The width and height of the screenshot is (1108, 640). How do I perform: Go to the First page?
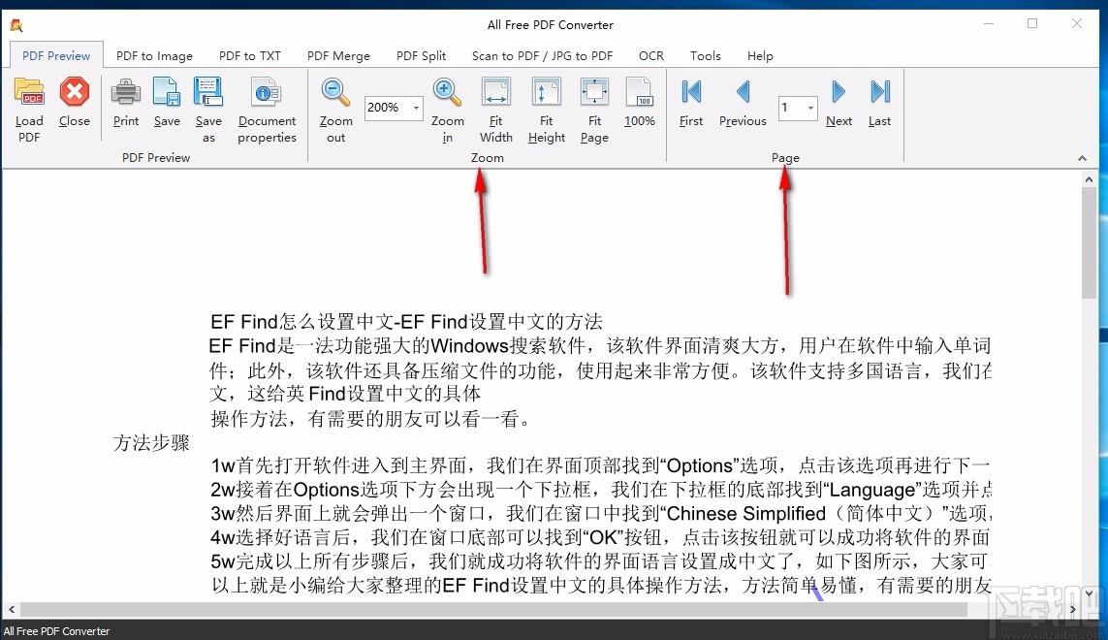coord(691,103)
